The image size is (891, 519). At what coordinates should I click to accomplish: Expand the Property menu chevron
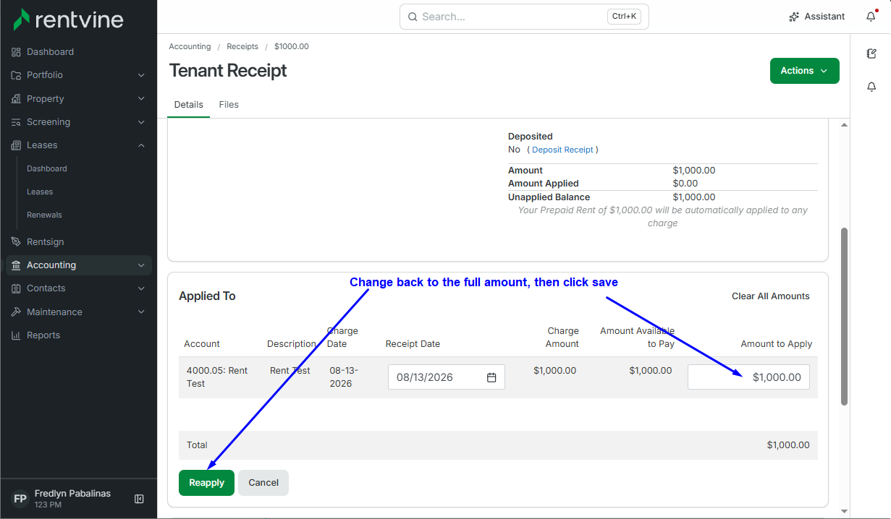141,99
